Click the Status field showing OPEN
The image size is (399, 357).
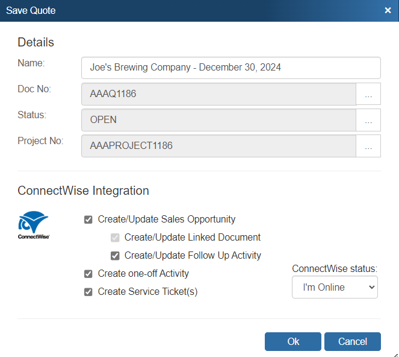(218, 120)
